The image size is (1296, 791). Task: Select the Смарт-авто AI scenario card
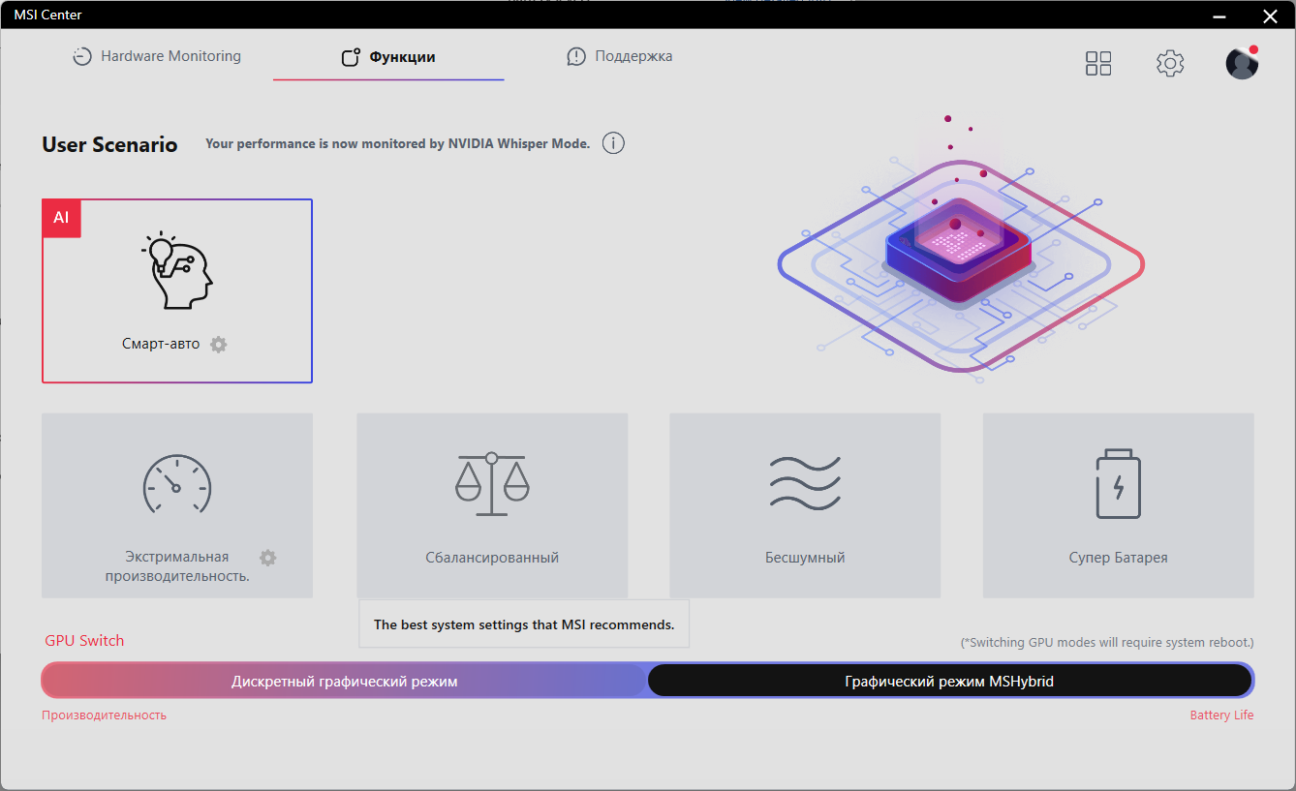pyautogui.click(x=177, y=291)
